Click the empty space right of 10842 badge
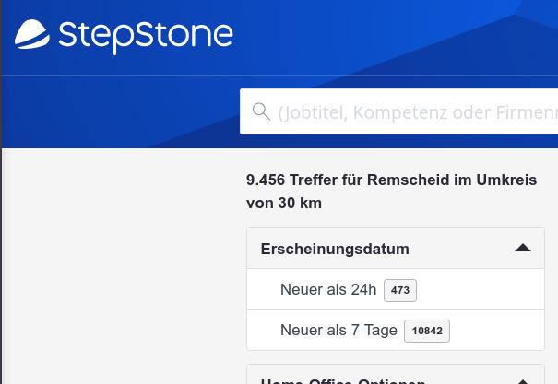 496,331
